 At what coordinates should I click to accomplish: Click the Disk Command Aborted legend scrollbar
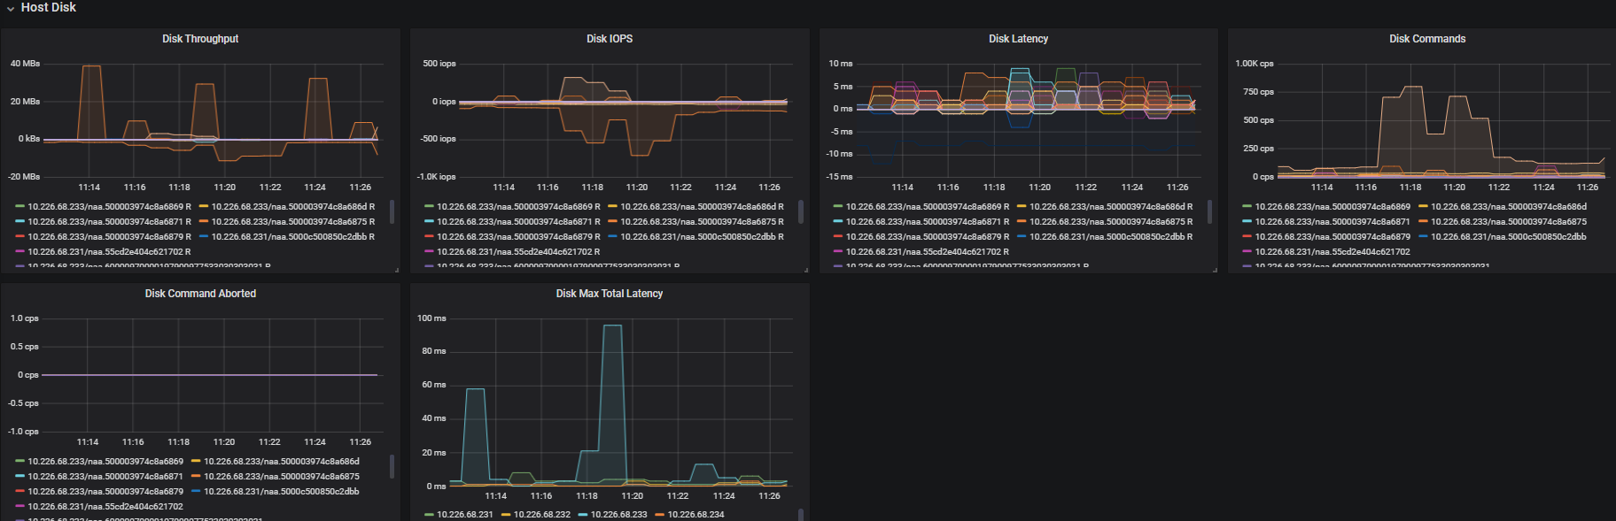click(x=392, y=467)
